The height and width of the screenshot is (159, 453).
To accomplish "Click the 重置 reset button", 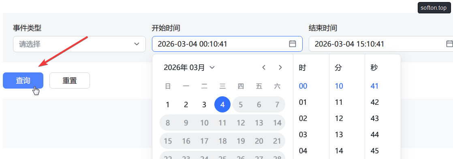I will (70, 81).
